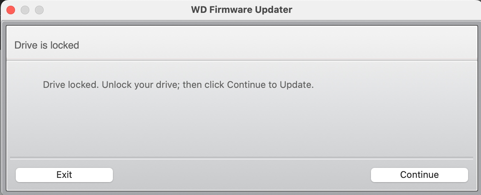This screenshot has width=481, height=195.
Task: Click the word 'Update' in the message
Action: 296,85
